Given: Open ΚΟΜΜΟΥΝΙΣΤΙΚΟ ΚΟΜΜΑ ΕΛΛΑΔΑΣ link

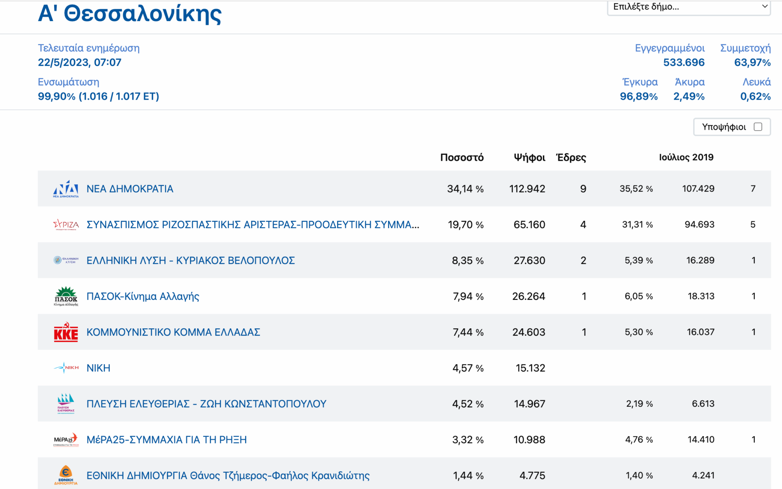Looking at the screenshot, I should (x=173, y=332).
